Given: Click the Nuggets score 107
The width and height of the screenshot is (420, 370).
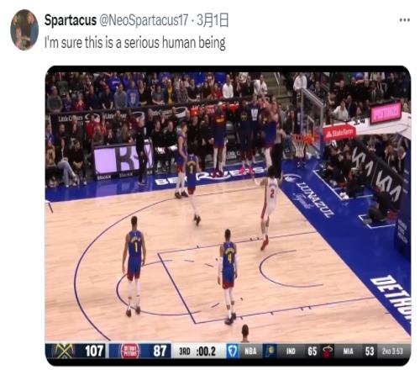Looking at the screenshot, I should pos(94,351).
